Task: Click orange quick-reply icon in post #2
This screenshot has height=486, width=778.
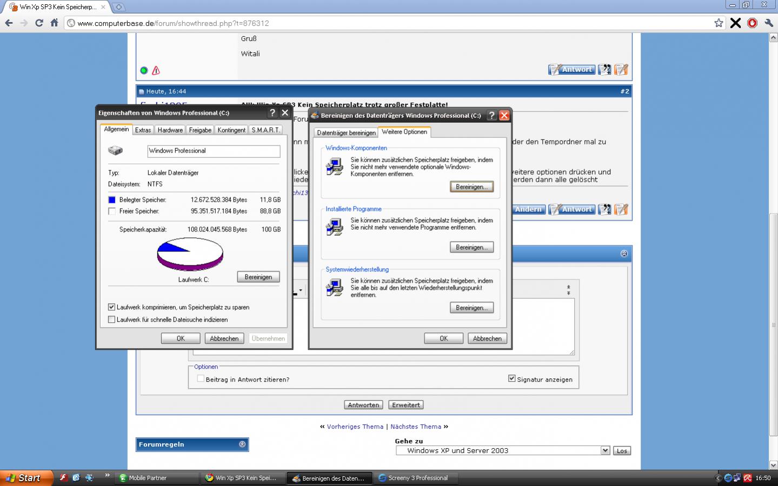Action: (621, 209)
